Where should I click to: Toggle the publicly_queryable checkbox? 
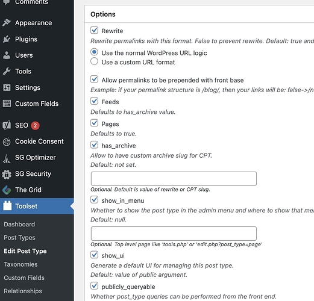click(94, 286)
